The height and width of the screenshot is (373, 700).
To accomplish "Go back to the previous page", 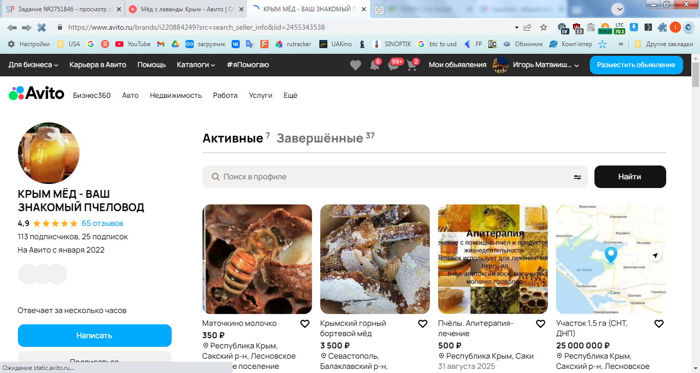I will (12, 27).
